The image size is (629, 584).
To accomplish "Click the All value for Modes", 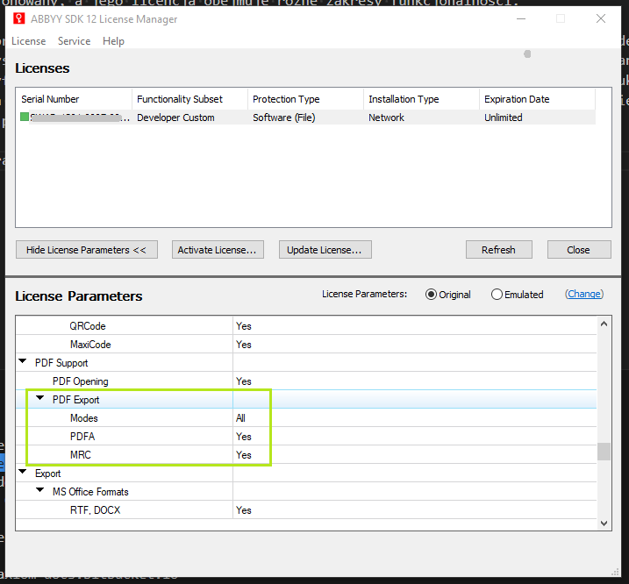I will tap(240, 418).
